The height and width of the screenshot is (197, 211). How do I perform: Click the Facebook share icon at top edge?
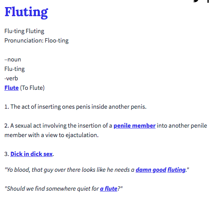(208, 1)
